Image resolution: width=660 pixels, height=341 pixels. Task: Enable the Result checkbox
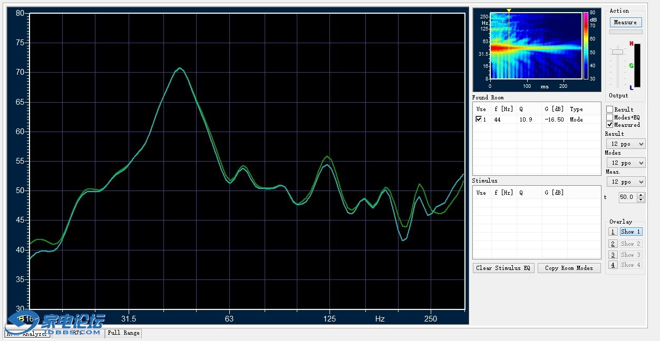[610, 109]
